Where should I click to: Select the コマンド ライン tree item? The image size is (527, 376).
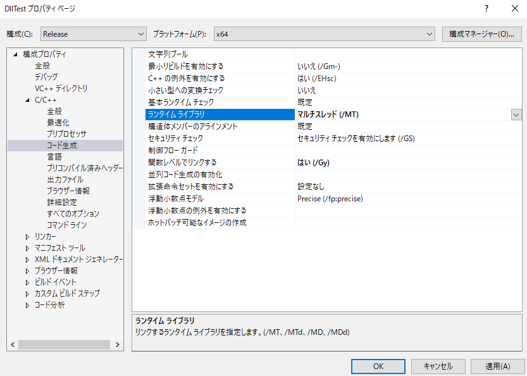pyautogui.click(x=66, y=225)
